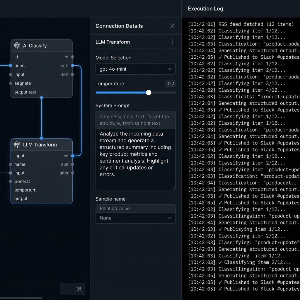Click the AI Classify bottom connector port
300x300 pixels.
click(42, 98)
